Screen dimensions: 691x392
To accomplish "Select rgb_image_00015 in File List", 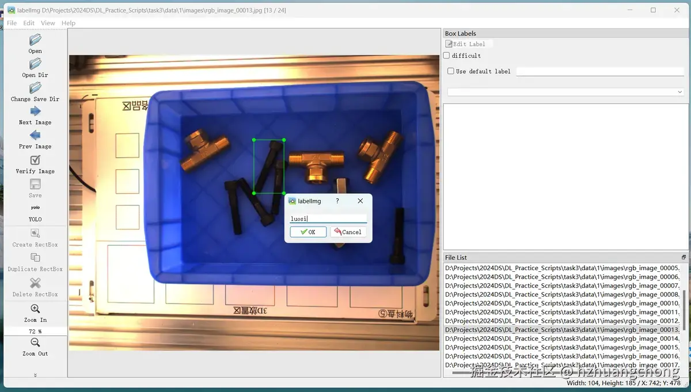I will click(x=562, y=347).
